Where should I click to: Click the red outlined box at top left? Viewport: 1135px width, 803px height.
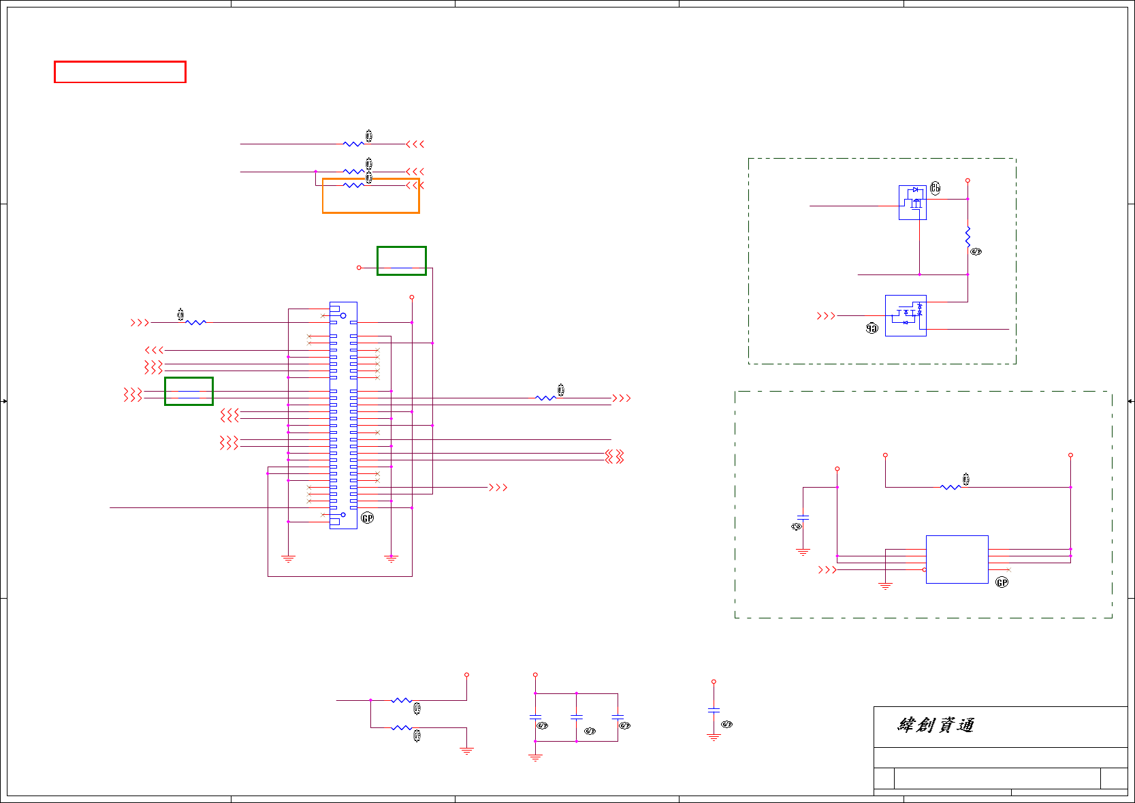(x=120, y=72)
